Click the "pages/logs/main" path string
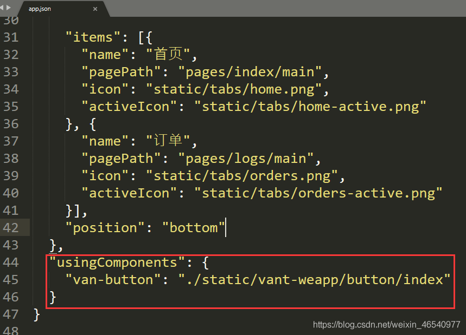 [246, 159]
